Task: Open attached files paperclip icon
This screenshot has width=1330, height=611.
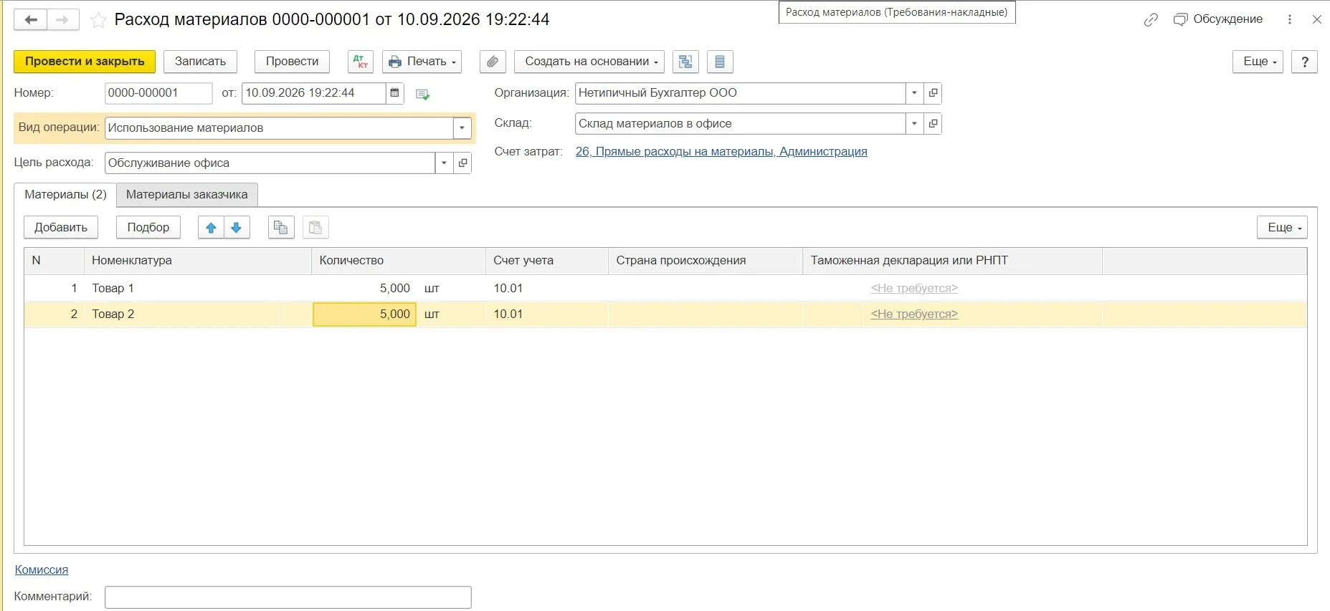Action: click(493, 62)
